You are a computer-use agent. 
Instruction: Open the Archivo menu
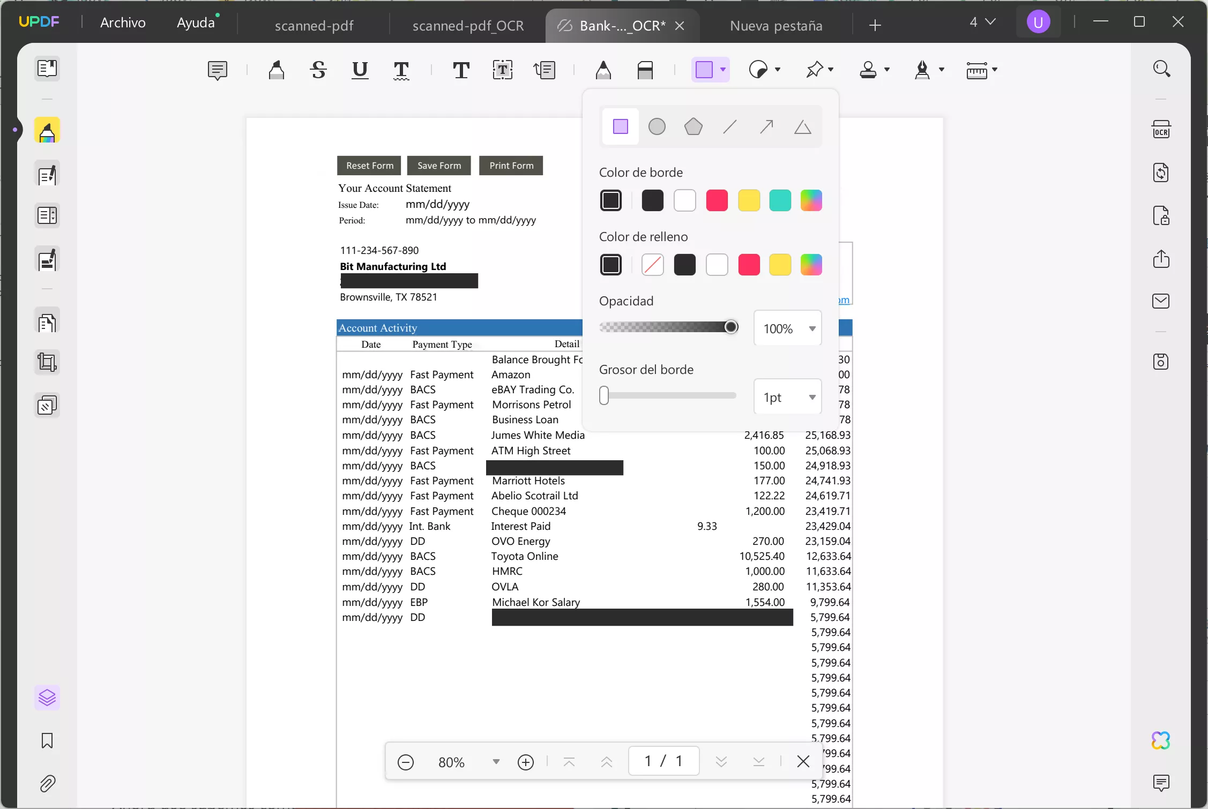123,23
